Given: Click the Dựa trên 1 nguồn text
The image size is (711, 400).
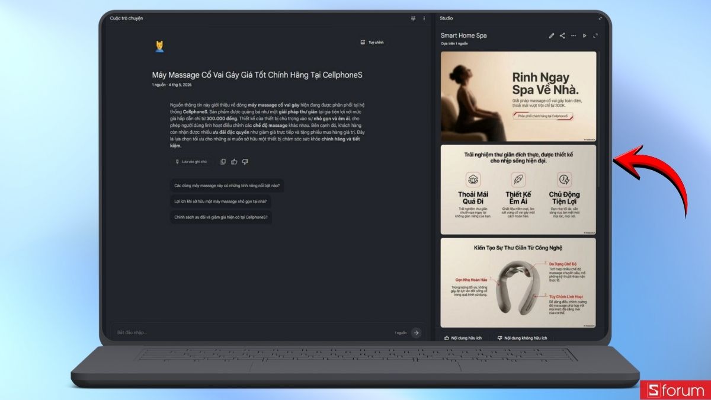Looking at the screenshot, I should (454, 44).
